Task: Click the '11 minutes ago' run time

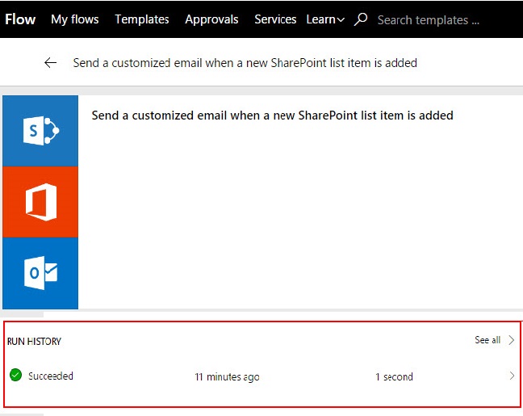Action: click(227, 377)
